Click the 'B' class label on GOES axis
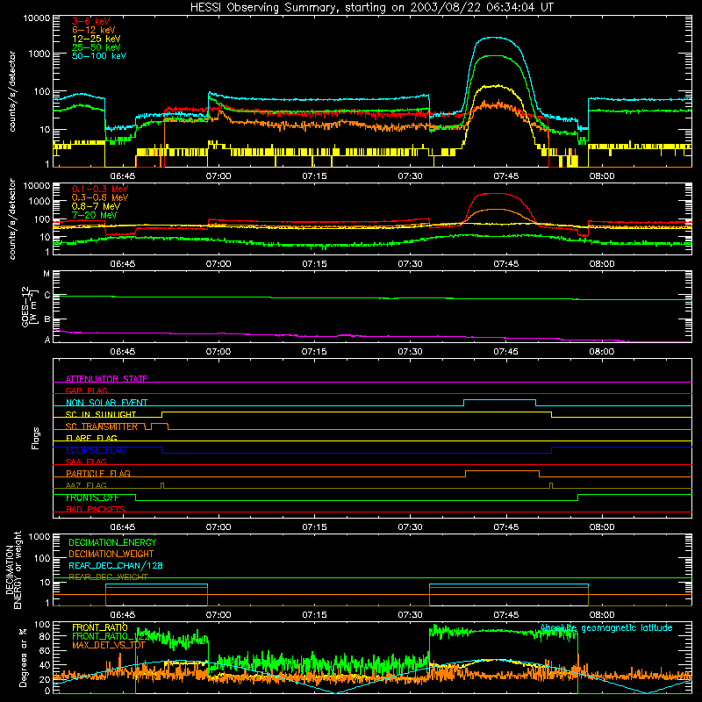Screen dimensions: 702x702 tap(47, 319)
